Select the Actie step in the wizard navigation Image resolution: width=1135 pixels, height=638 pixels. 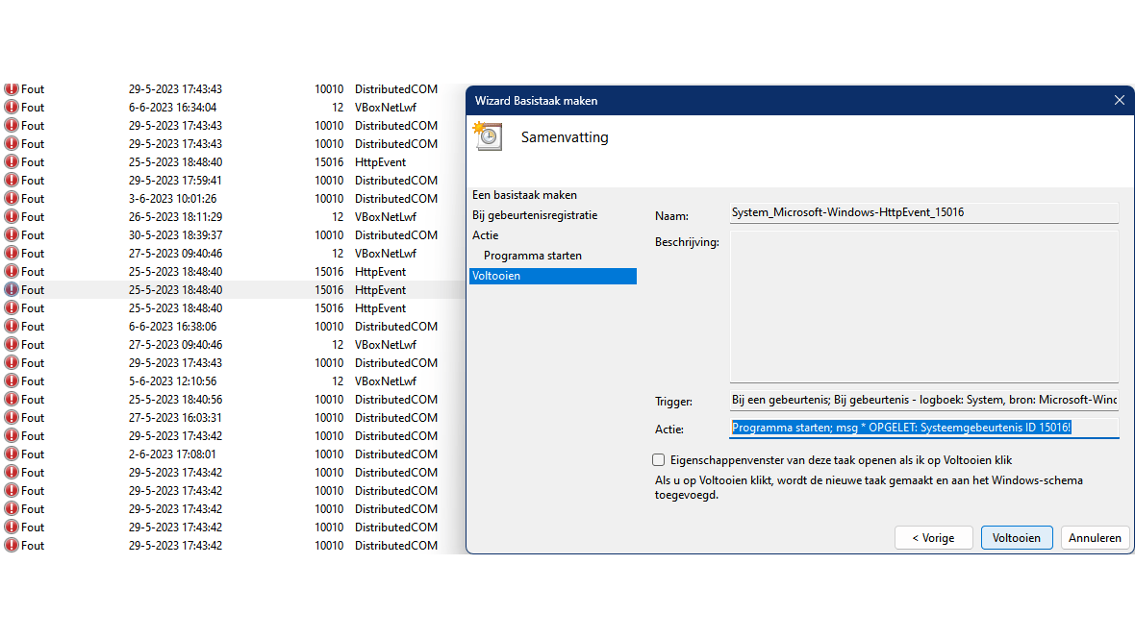pyautogui.click(x=485, y=234)
